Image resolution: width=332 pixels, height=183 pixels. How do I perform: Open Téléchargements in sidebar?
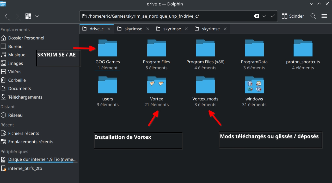(x=39, y=97)
